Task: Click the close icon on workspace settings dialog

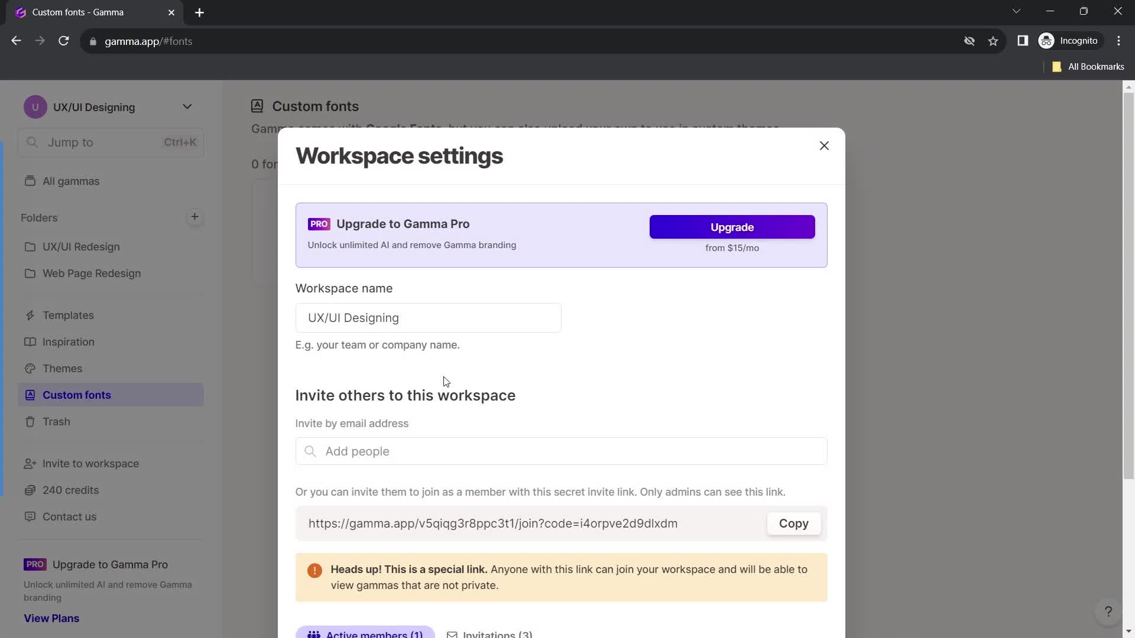Action: click(x=824, y=146)
